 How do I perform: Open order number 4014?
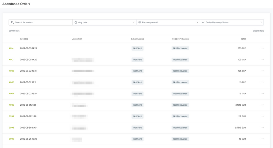(11, 48)
